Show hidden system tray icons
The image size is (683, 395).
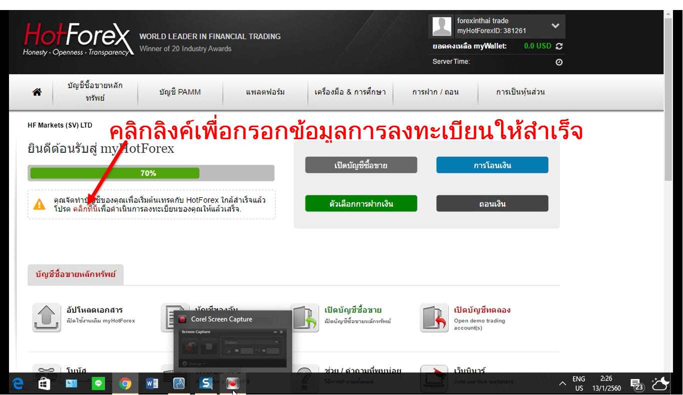[562, 384]
